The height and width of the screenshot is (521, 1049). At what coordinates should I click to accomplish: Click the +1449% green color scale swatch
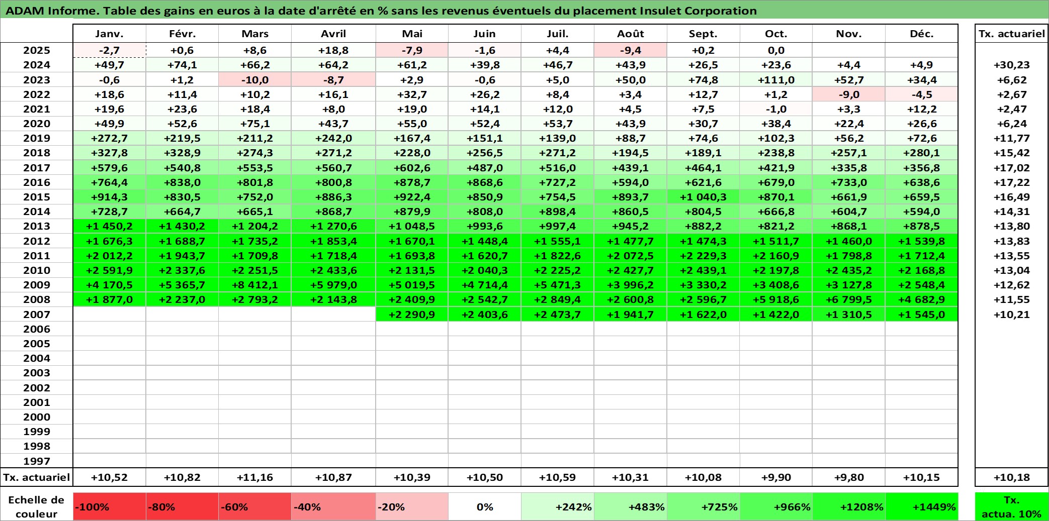[x=922, y=506]
